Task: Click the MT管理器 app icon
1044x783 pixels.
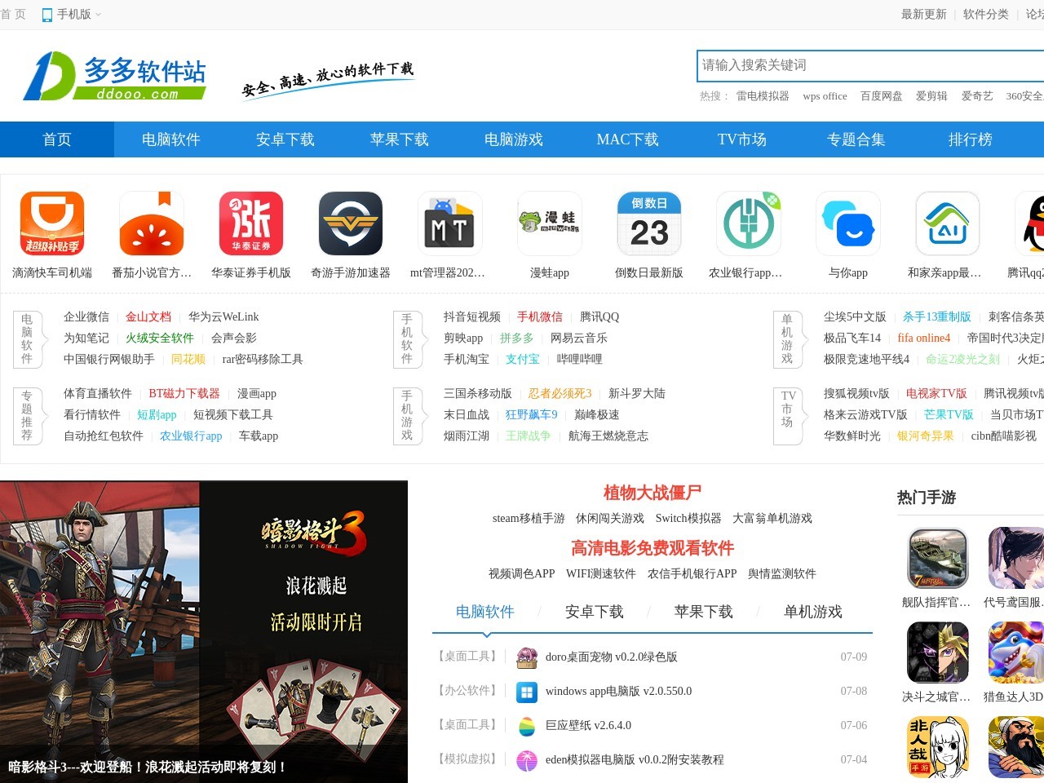Action: (x=450, y=223)
